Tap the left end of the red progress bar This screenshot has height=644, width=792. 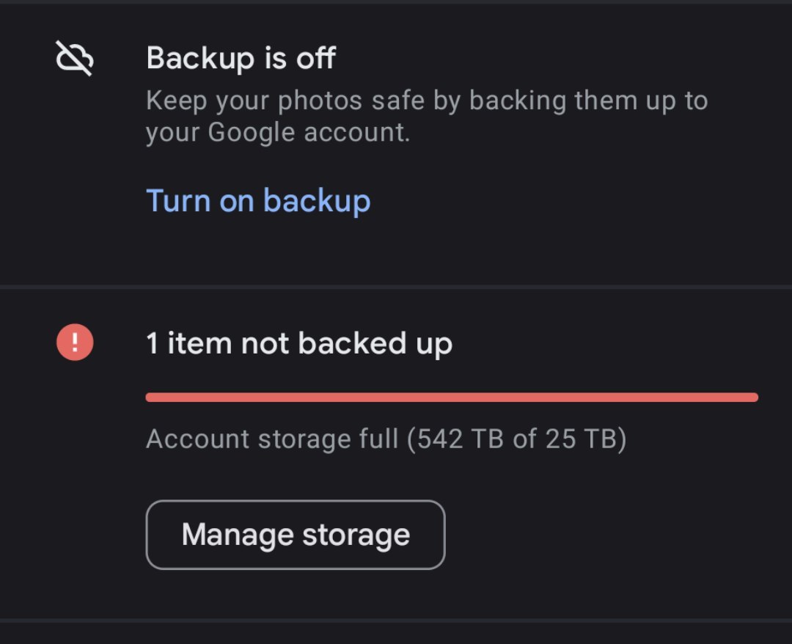(x=152, y=397)
